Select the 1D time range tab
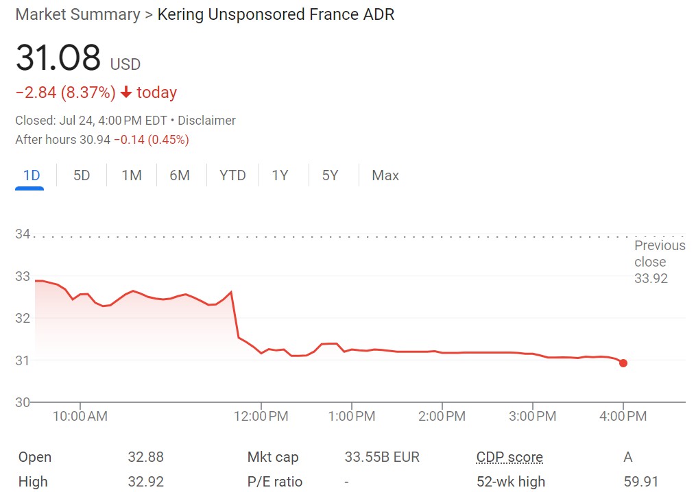This screenshot has height=492, width=696. (32, 175)
